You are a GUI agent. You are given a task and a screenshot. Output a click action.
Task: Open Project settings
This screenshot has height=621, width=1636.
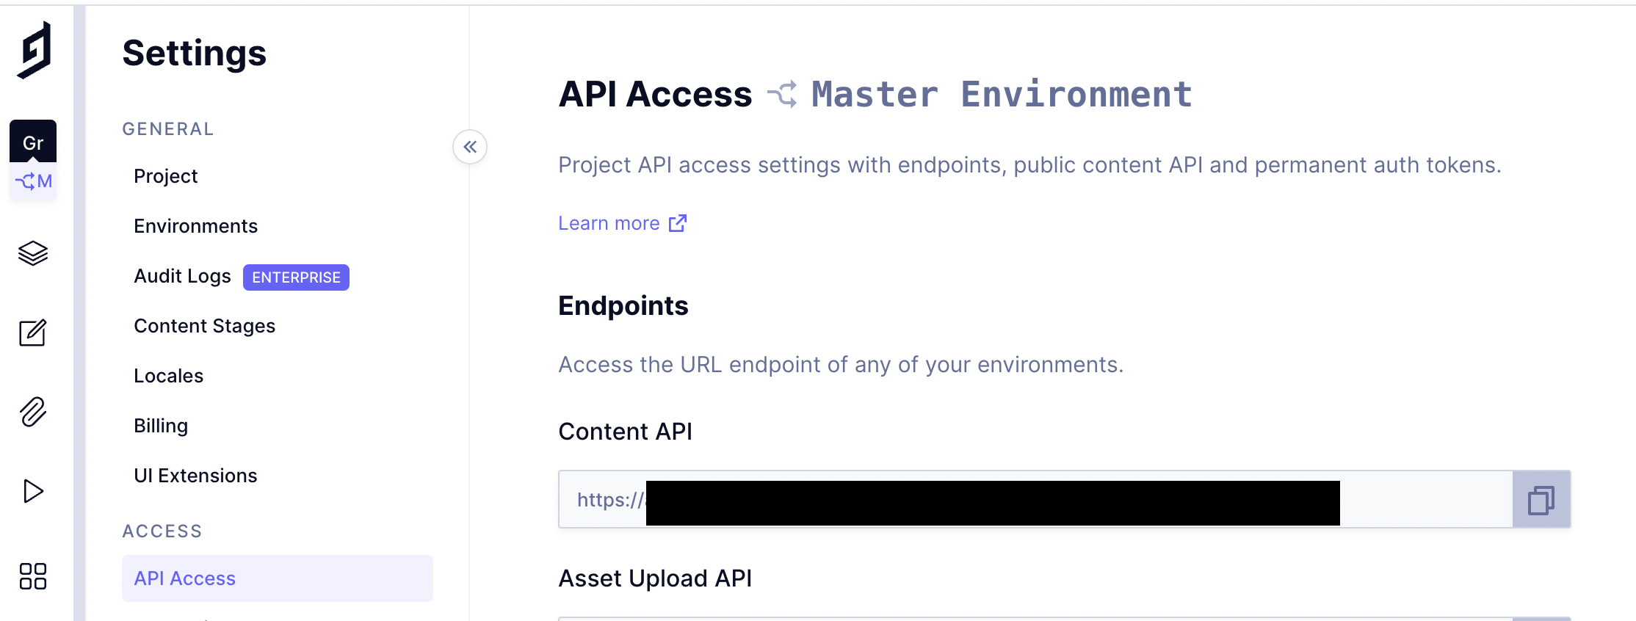click(166, 176)
